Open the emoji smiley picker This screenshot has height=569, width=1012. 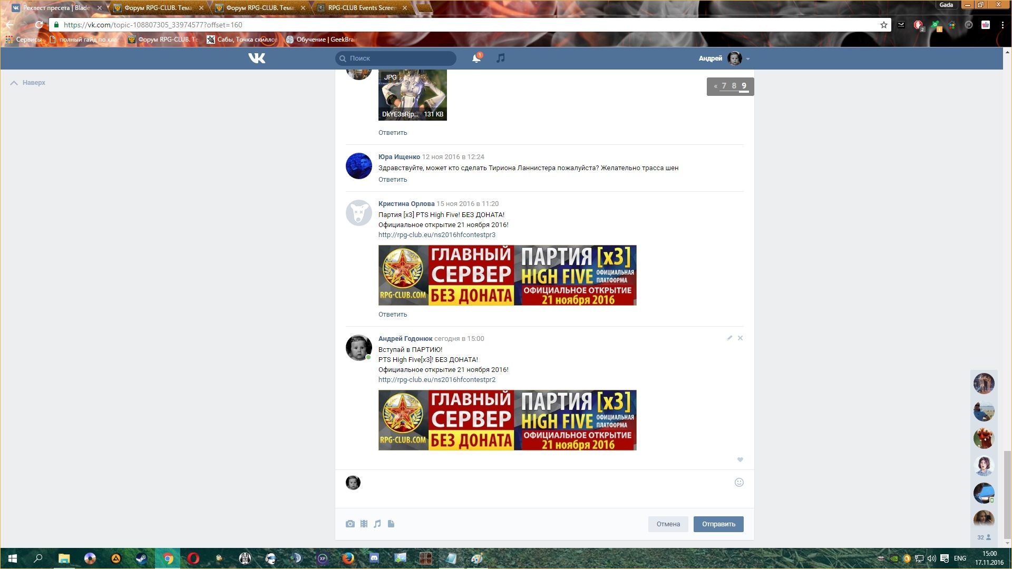click(x=739, y=482)
